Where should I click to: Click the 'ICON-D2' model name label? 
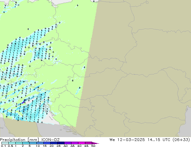coord(50,140)
